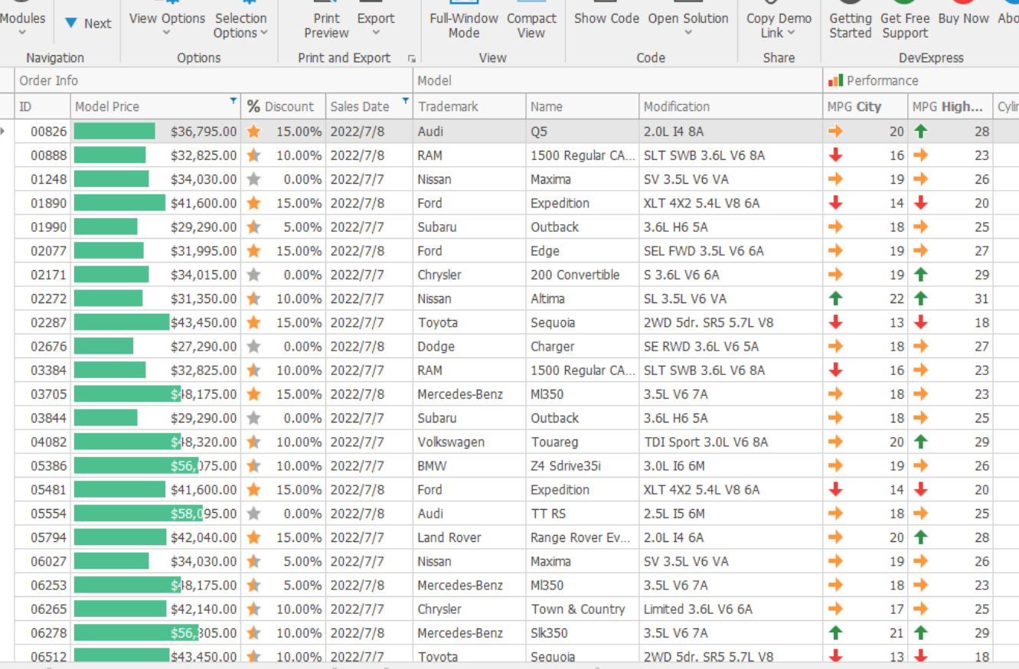Click the Modification column header

coord(731,106)
